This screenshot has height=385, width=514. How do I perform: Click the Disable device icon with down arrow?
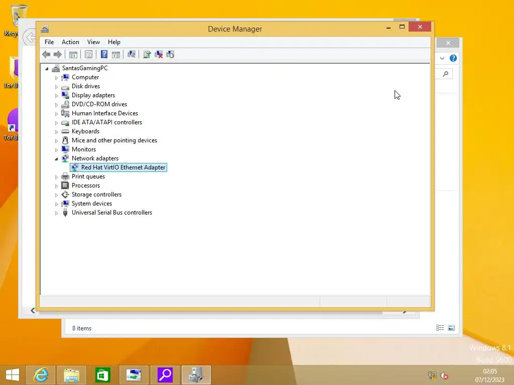[170, 54]
